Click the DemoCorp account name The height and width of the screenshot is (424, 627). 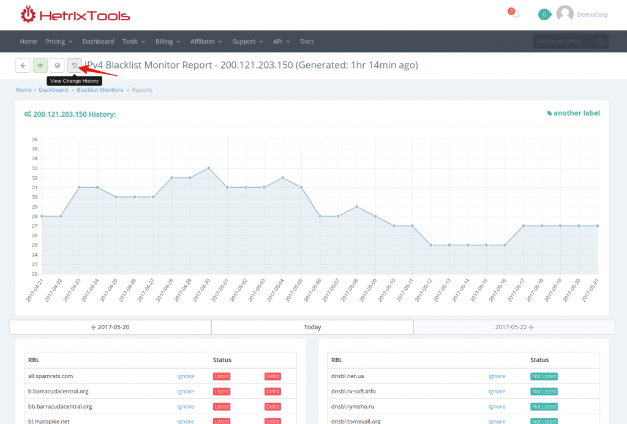coord(592,15)
